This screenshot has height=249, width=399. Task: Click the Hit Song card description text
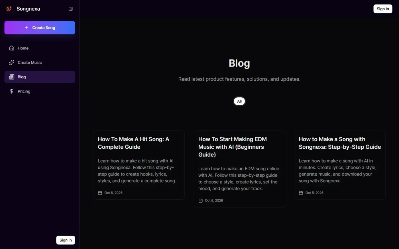[x=137, y=171]
